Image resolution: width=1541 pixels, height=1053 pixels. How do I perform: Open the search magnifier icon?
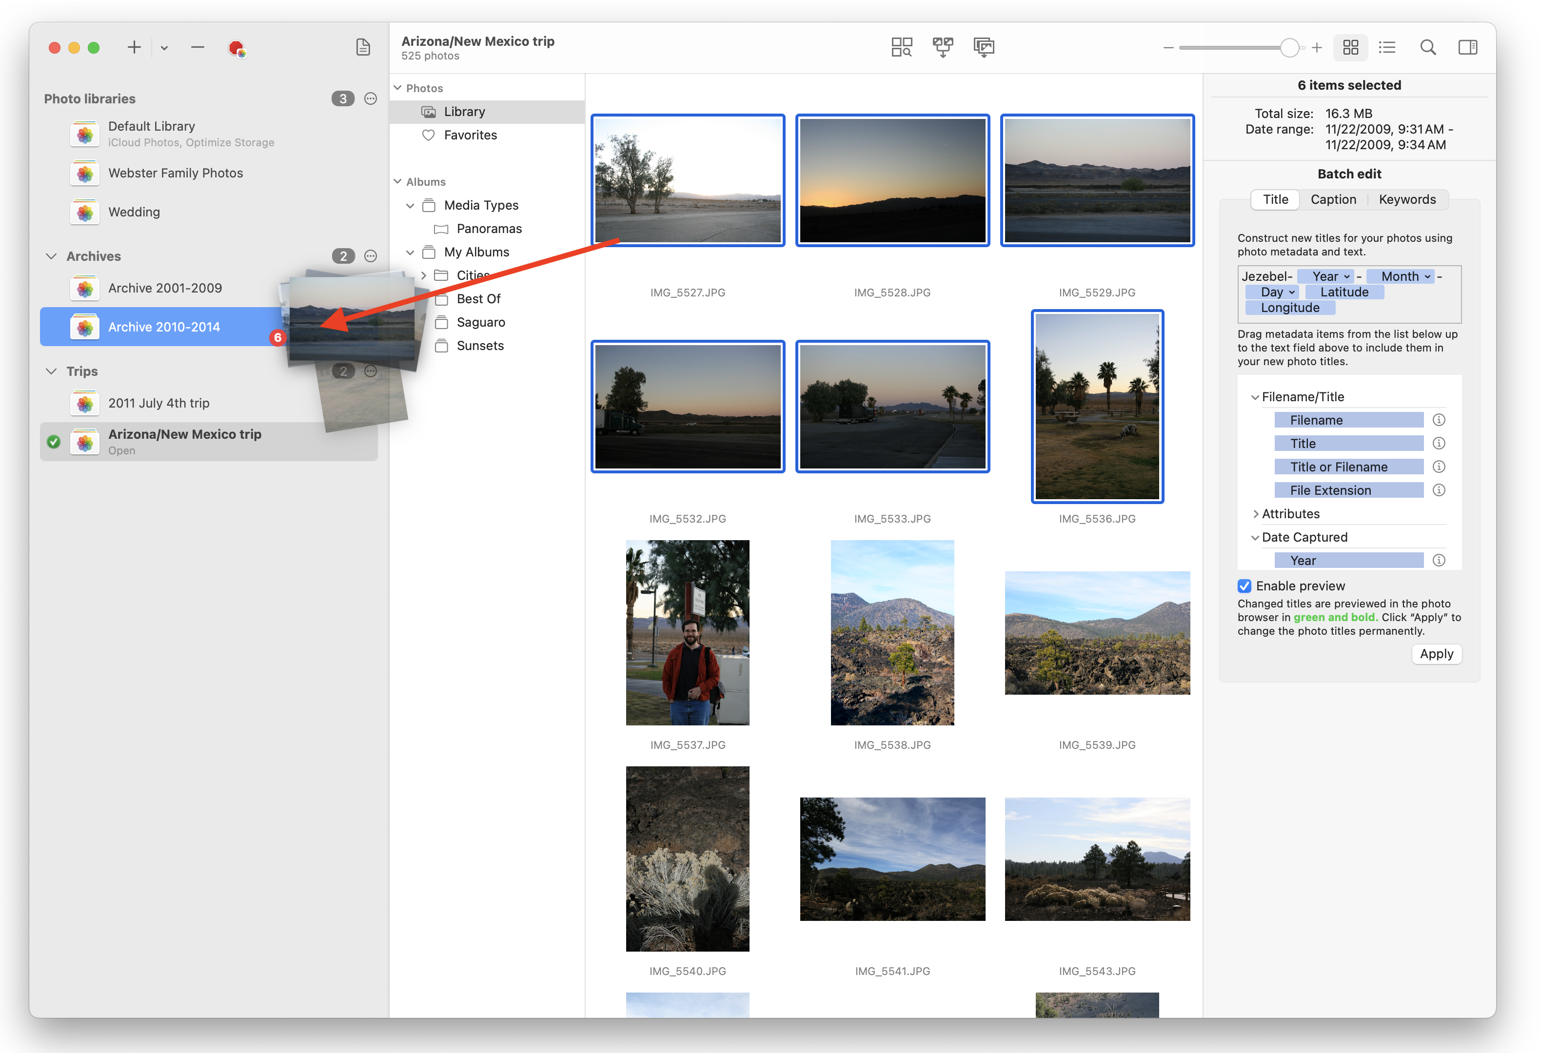coord(1427,47)
